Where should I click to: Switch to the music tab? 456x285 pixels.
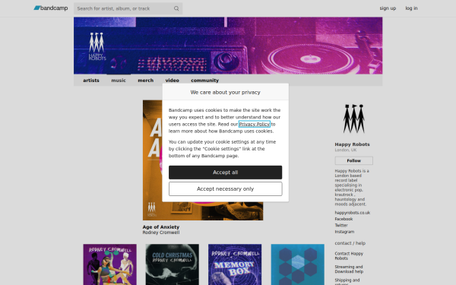point(119,81)
